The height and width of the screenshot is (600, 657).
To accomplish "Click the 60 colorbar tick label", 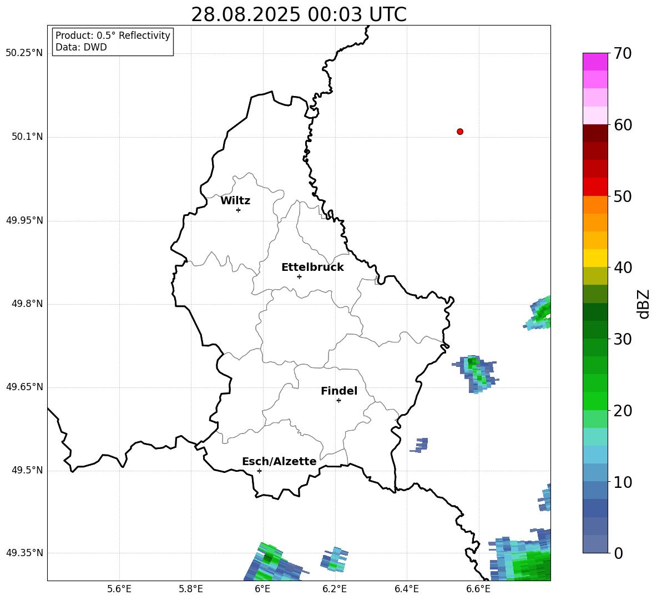I will [x=623, y=125].
